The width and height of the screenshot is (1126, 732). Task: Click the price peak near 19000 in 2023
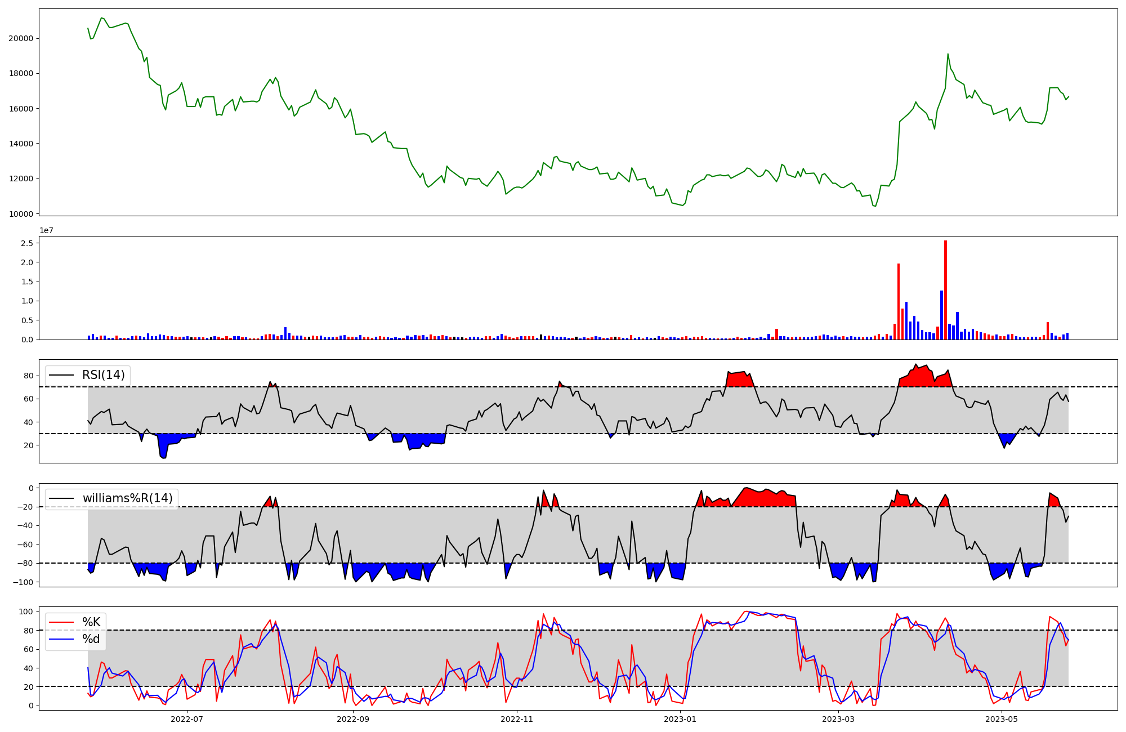[x=948, y=55]
